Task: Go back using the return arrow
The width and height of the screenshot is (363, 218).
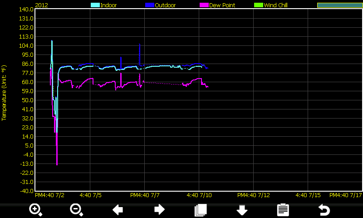Action: (x=324, y=209)
